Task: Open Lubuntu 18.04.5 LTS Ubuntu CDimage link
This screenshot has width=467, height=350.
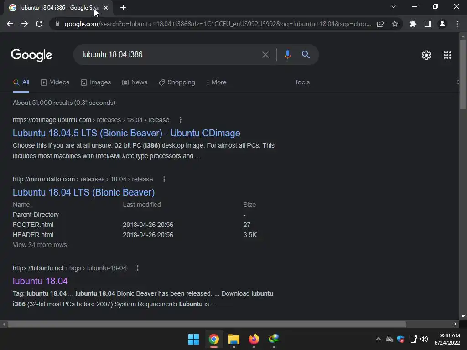Action: (x=126, y=133)
